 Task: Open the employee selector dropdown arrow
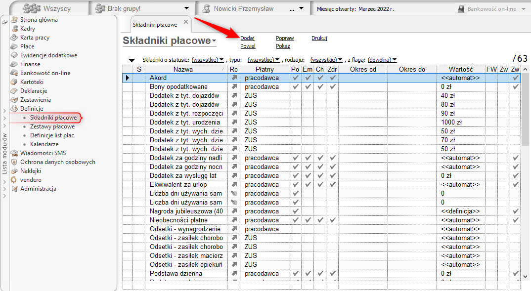pos(302,8)
